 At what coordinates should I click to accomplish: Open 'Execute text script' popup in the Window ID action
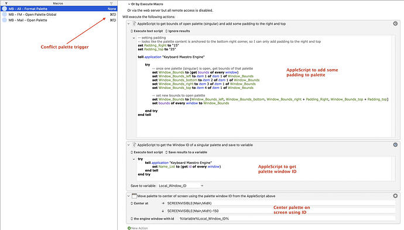[x=146, y=152]
